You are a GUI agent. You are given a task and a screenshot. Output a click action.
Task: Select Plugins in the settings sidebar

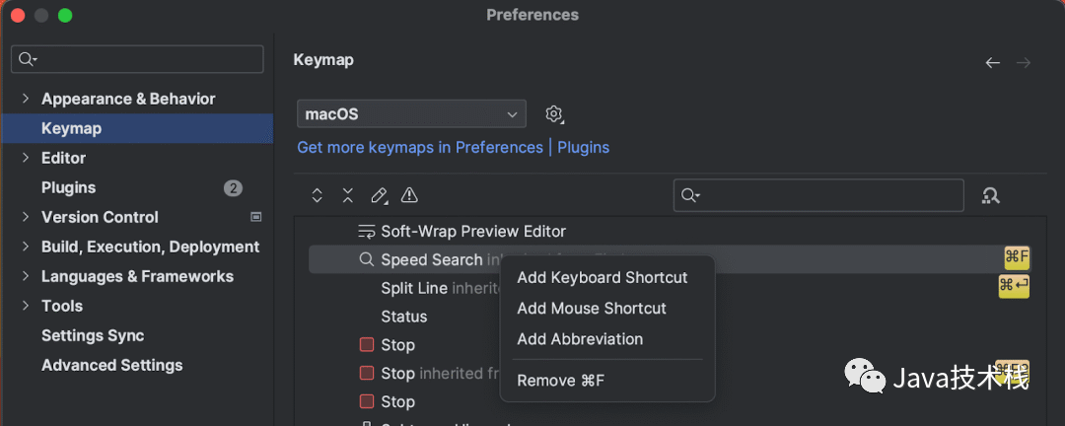coord(137,187)
